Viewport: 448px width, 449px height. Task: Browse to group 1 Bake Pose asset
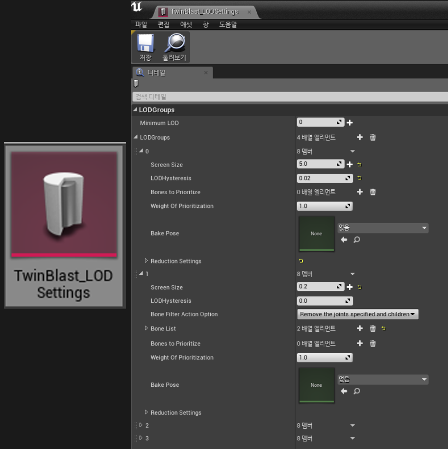coord(357,391)
